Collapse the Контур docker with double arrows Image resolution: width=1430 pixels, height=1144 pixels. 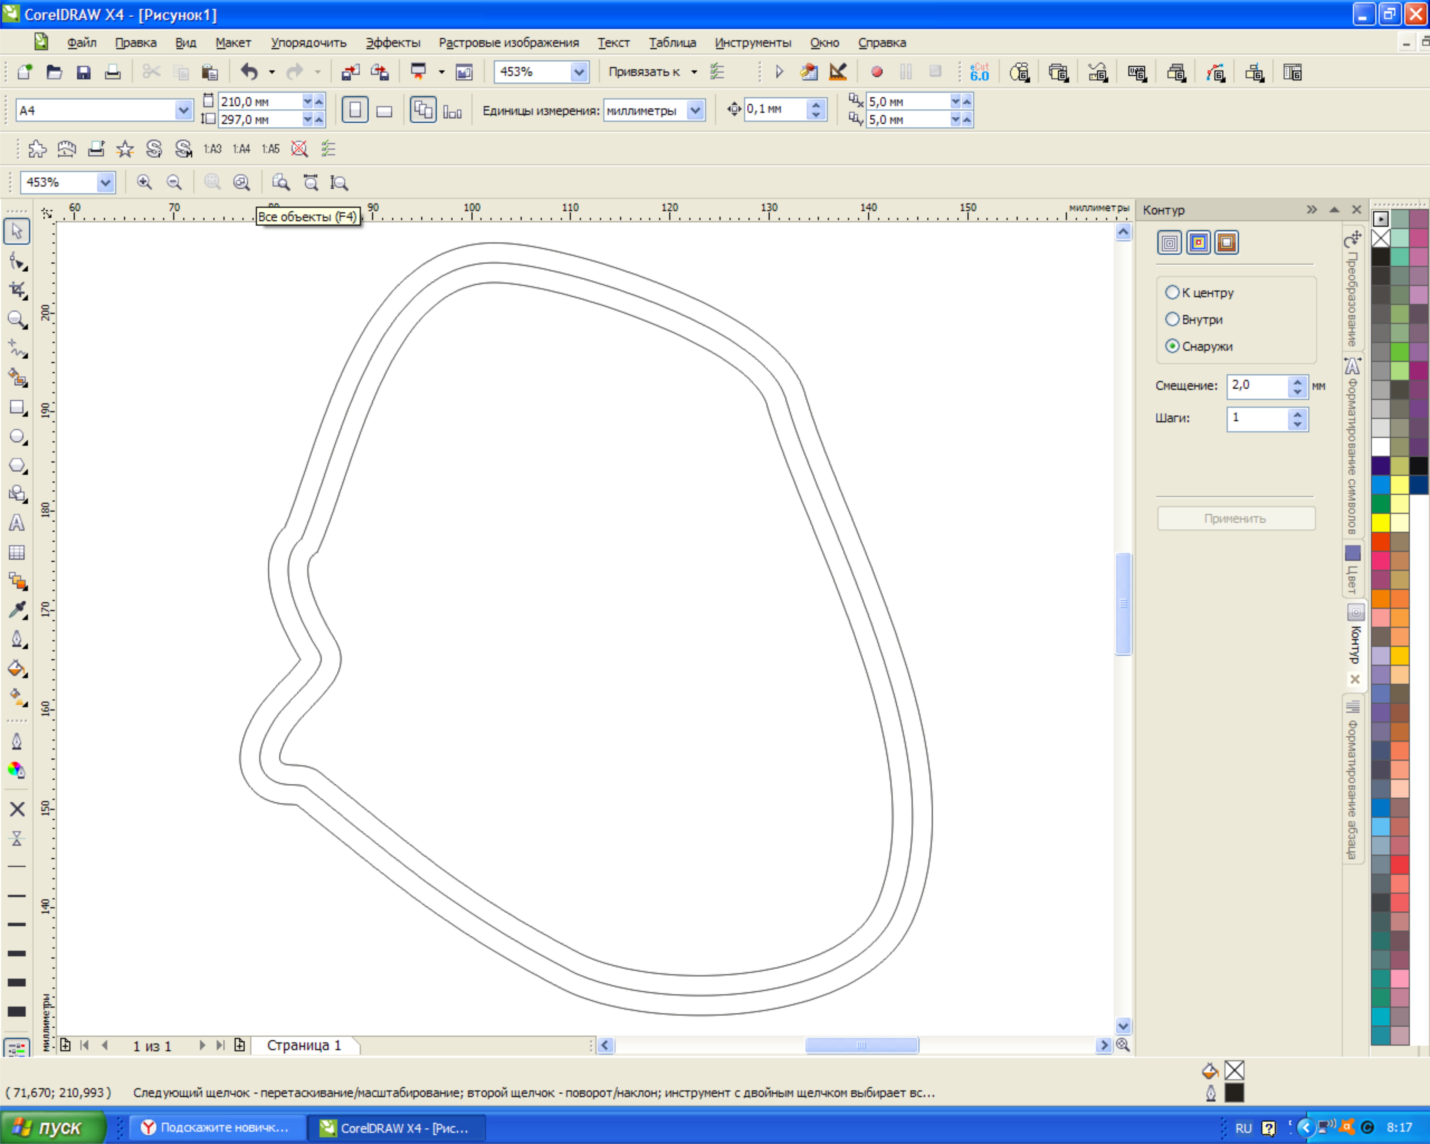click(x=1312, y=209)
